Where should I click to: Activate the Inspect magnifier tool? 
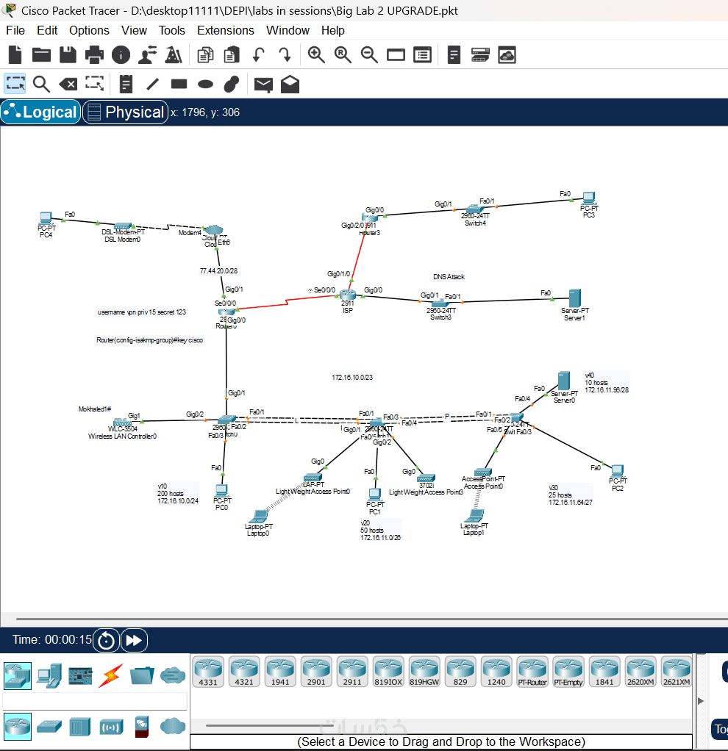[42, 85]
